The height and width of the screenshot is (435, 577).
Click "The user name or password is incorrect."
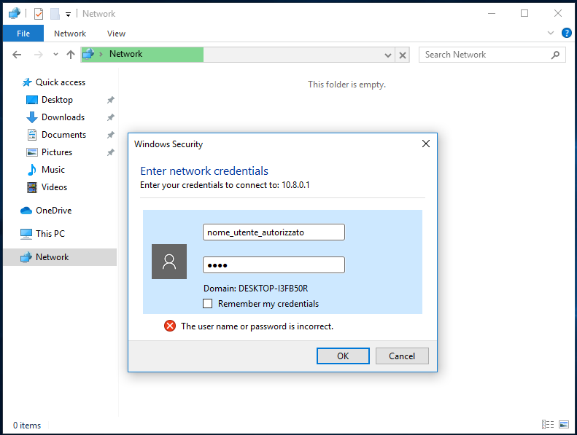[x=257, y=326]
